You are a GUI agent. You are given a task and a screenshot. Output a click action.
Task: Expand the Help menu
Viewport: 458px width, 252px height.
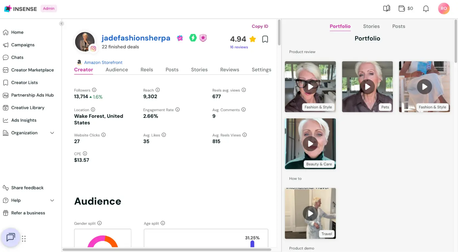(x=52, y=200)
